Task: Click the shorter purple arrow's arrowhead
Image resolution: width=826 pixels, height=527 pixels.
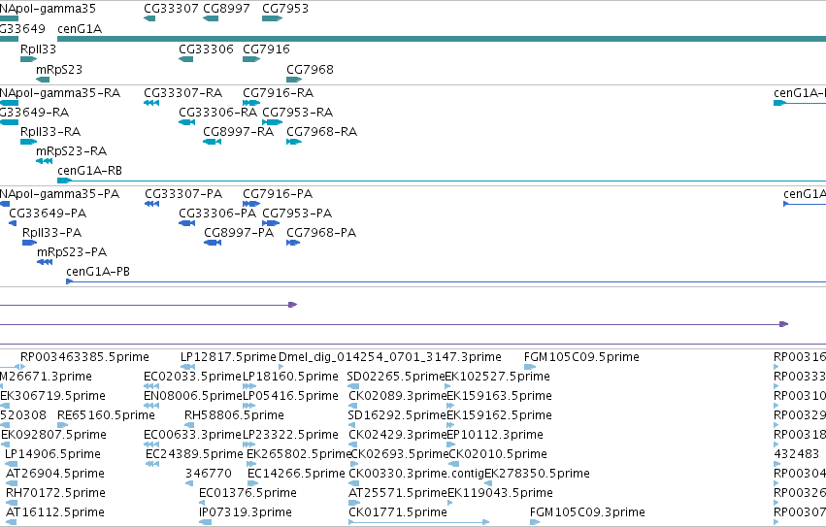Action: [x=293, y=305]
